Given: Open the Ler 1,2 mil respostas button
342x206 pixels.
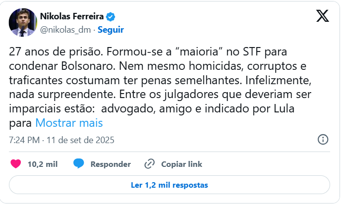Looking at the screenshot, I should coord(169,185).
